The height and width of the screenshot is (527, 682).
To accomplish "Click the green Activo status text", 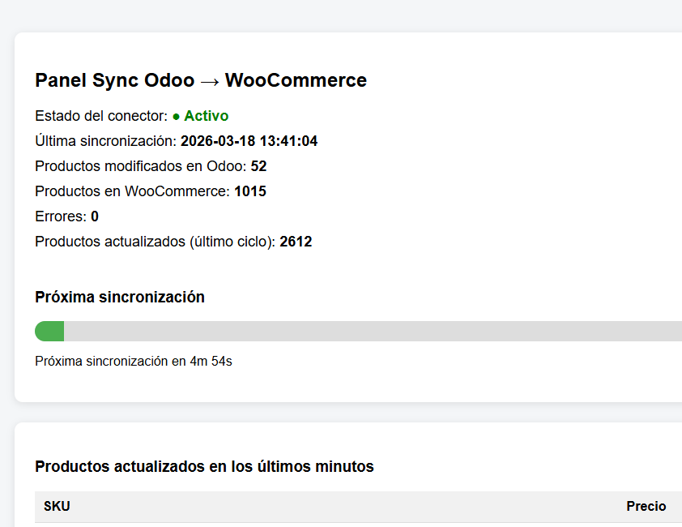I will click(206, 116).
